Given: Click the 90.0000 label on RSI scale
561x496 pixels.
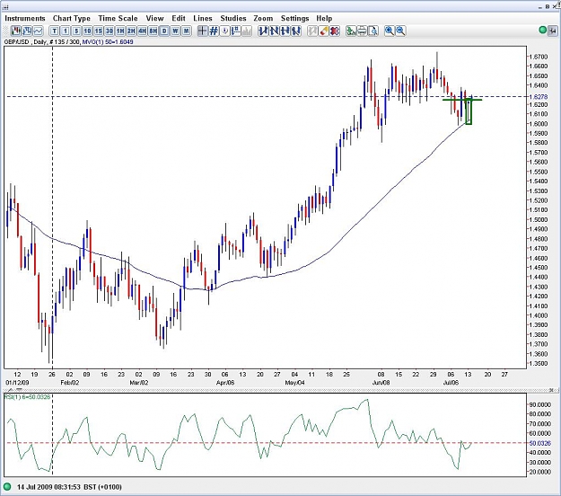Looking at the screenshot, I should point(539,404).
